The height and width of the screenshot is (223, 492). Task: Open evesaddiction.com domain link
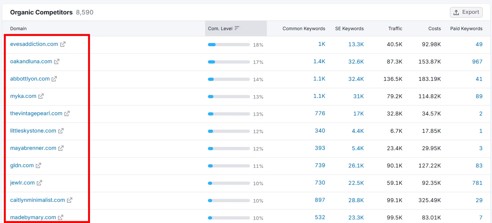[34, 44]
